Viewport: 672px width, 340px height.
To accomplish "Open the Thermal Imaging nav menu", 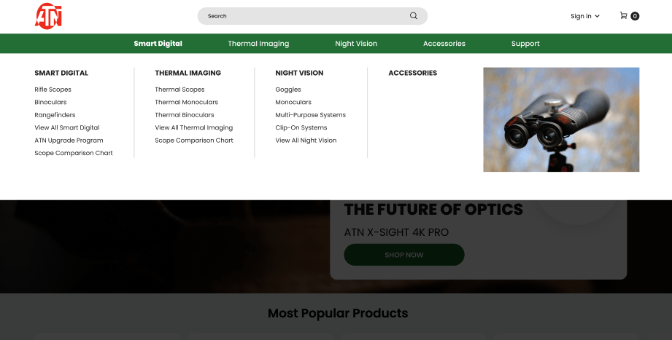I will pyautogui.click(x=258, y=44).
